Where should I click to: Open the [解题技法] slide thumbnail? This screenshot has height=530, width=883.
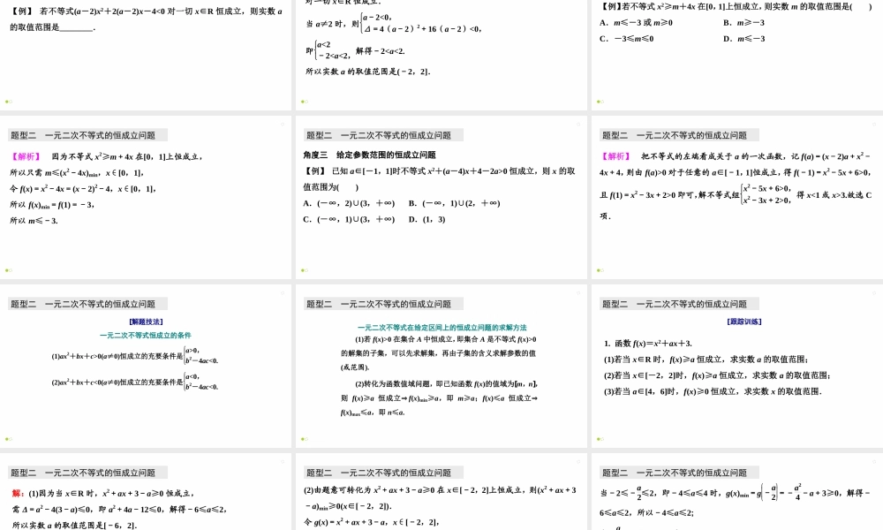[146, 366]
